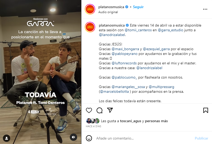Image resolution: width=212 pixels, height=144 pixels.
Task: Follow platanosmusica with Seguir
Action: [138, 7]
